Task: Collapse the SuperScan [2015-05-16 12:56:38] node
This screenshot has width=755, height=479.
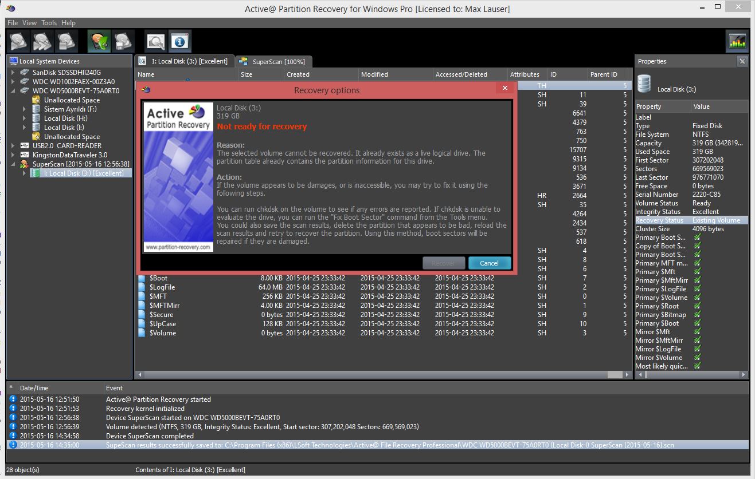Action: point(13,164)
